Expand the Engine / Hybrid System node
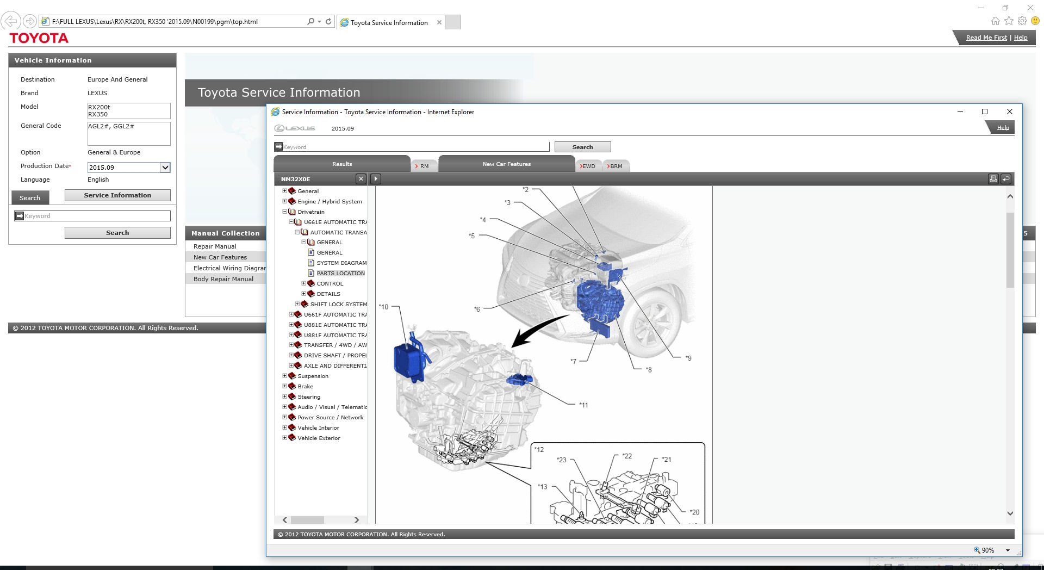This screenshot has height=570, width=1044. pyautogui.click(x=284, y=201)
